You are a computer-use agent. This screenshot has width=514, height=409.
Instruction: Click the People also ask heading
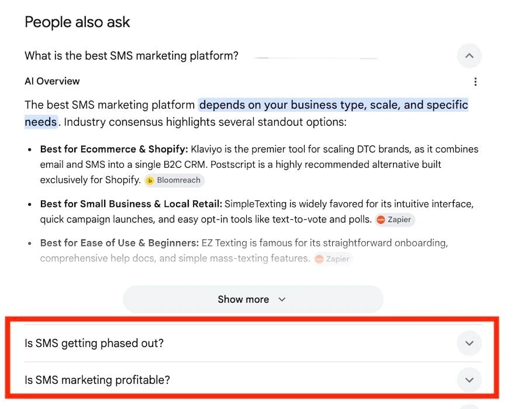(77, 22)
